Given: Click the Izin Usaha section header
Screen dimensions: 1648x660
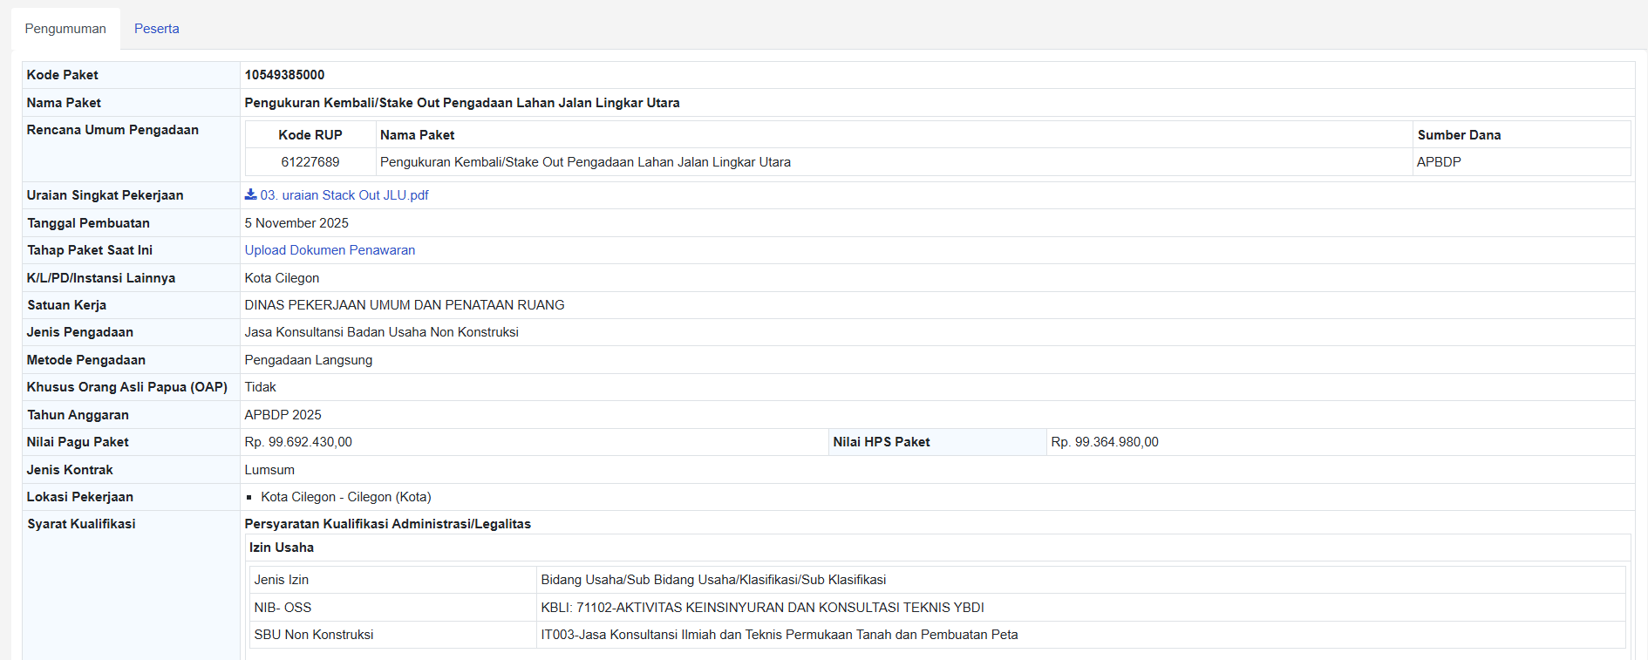Looking at the screenshot, I should point(282,548).
